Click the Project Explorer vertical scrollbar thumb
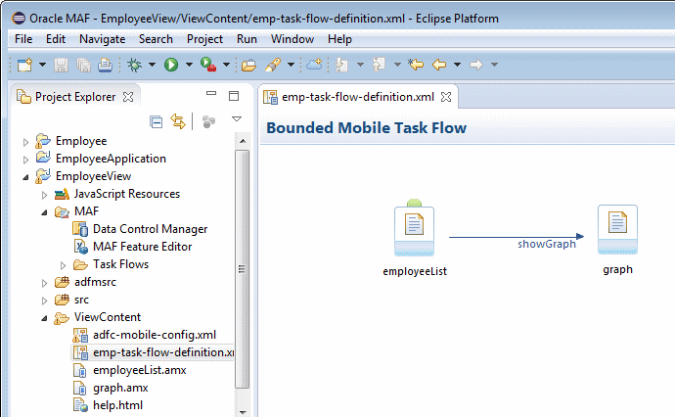 click(x=243, y=269)
